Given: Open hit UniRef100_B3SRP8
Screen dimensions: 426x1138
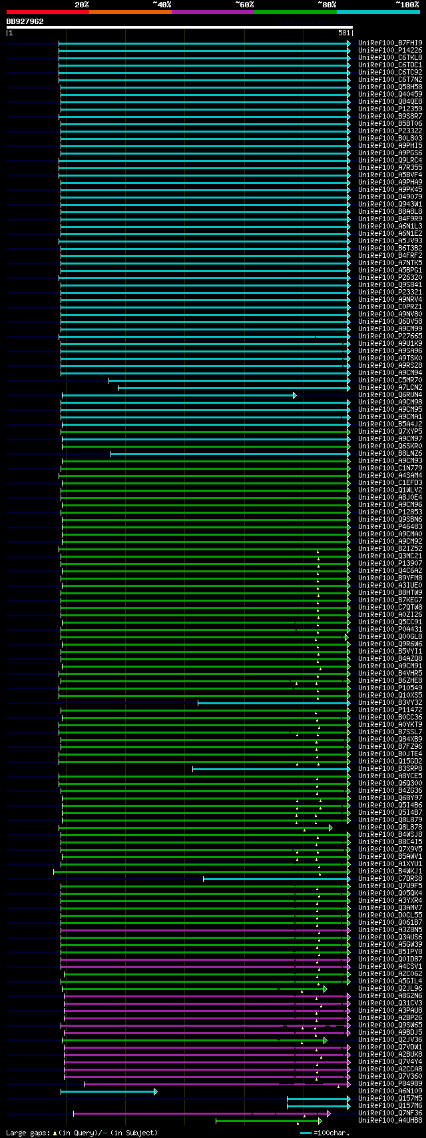Looking at the screenshot, I should (390, 769).
